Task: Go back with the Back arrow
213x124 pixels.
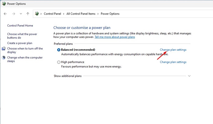Action: (5, 14)
